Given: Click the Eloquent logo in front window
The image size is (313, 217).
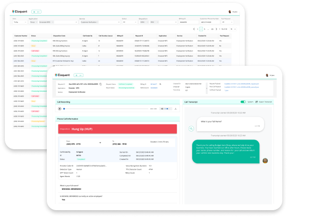Looking at the screenshot, I should click(x=62, y=75).
